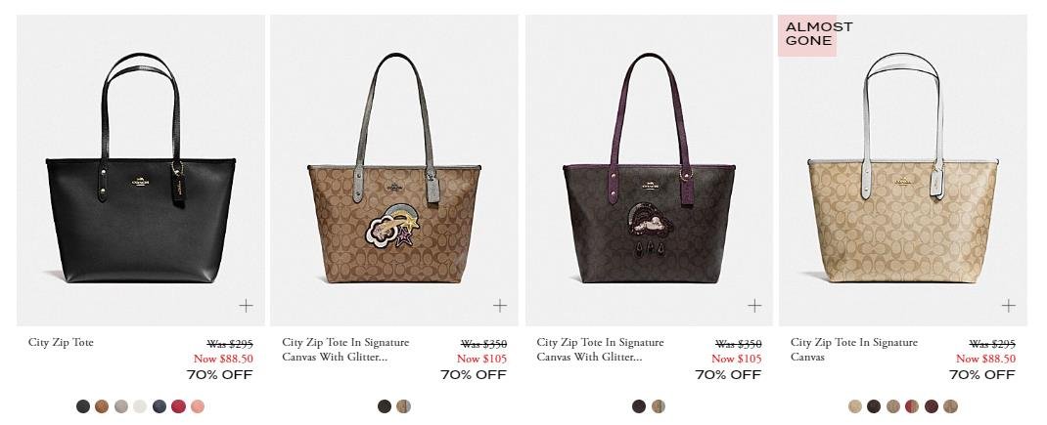Choose the khaki swatch under the cloud patch tote
The image size is (1047, 425).
pyautogui.click(x=658, y=406)
